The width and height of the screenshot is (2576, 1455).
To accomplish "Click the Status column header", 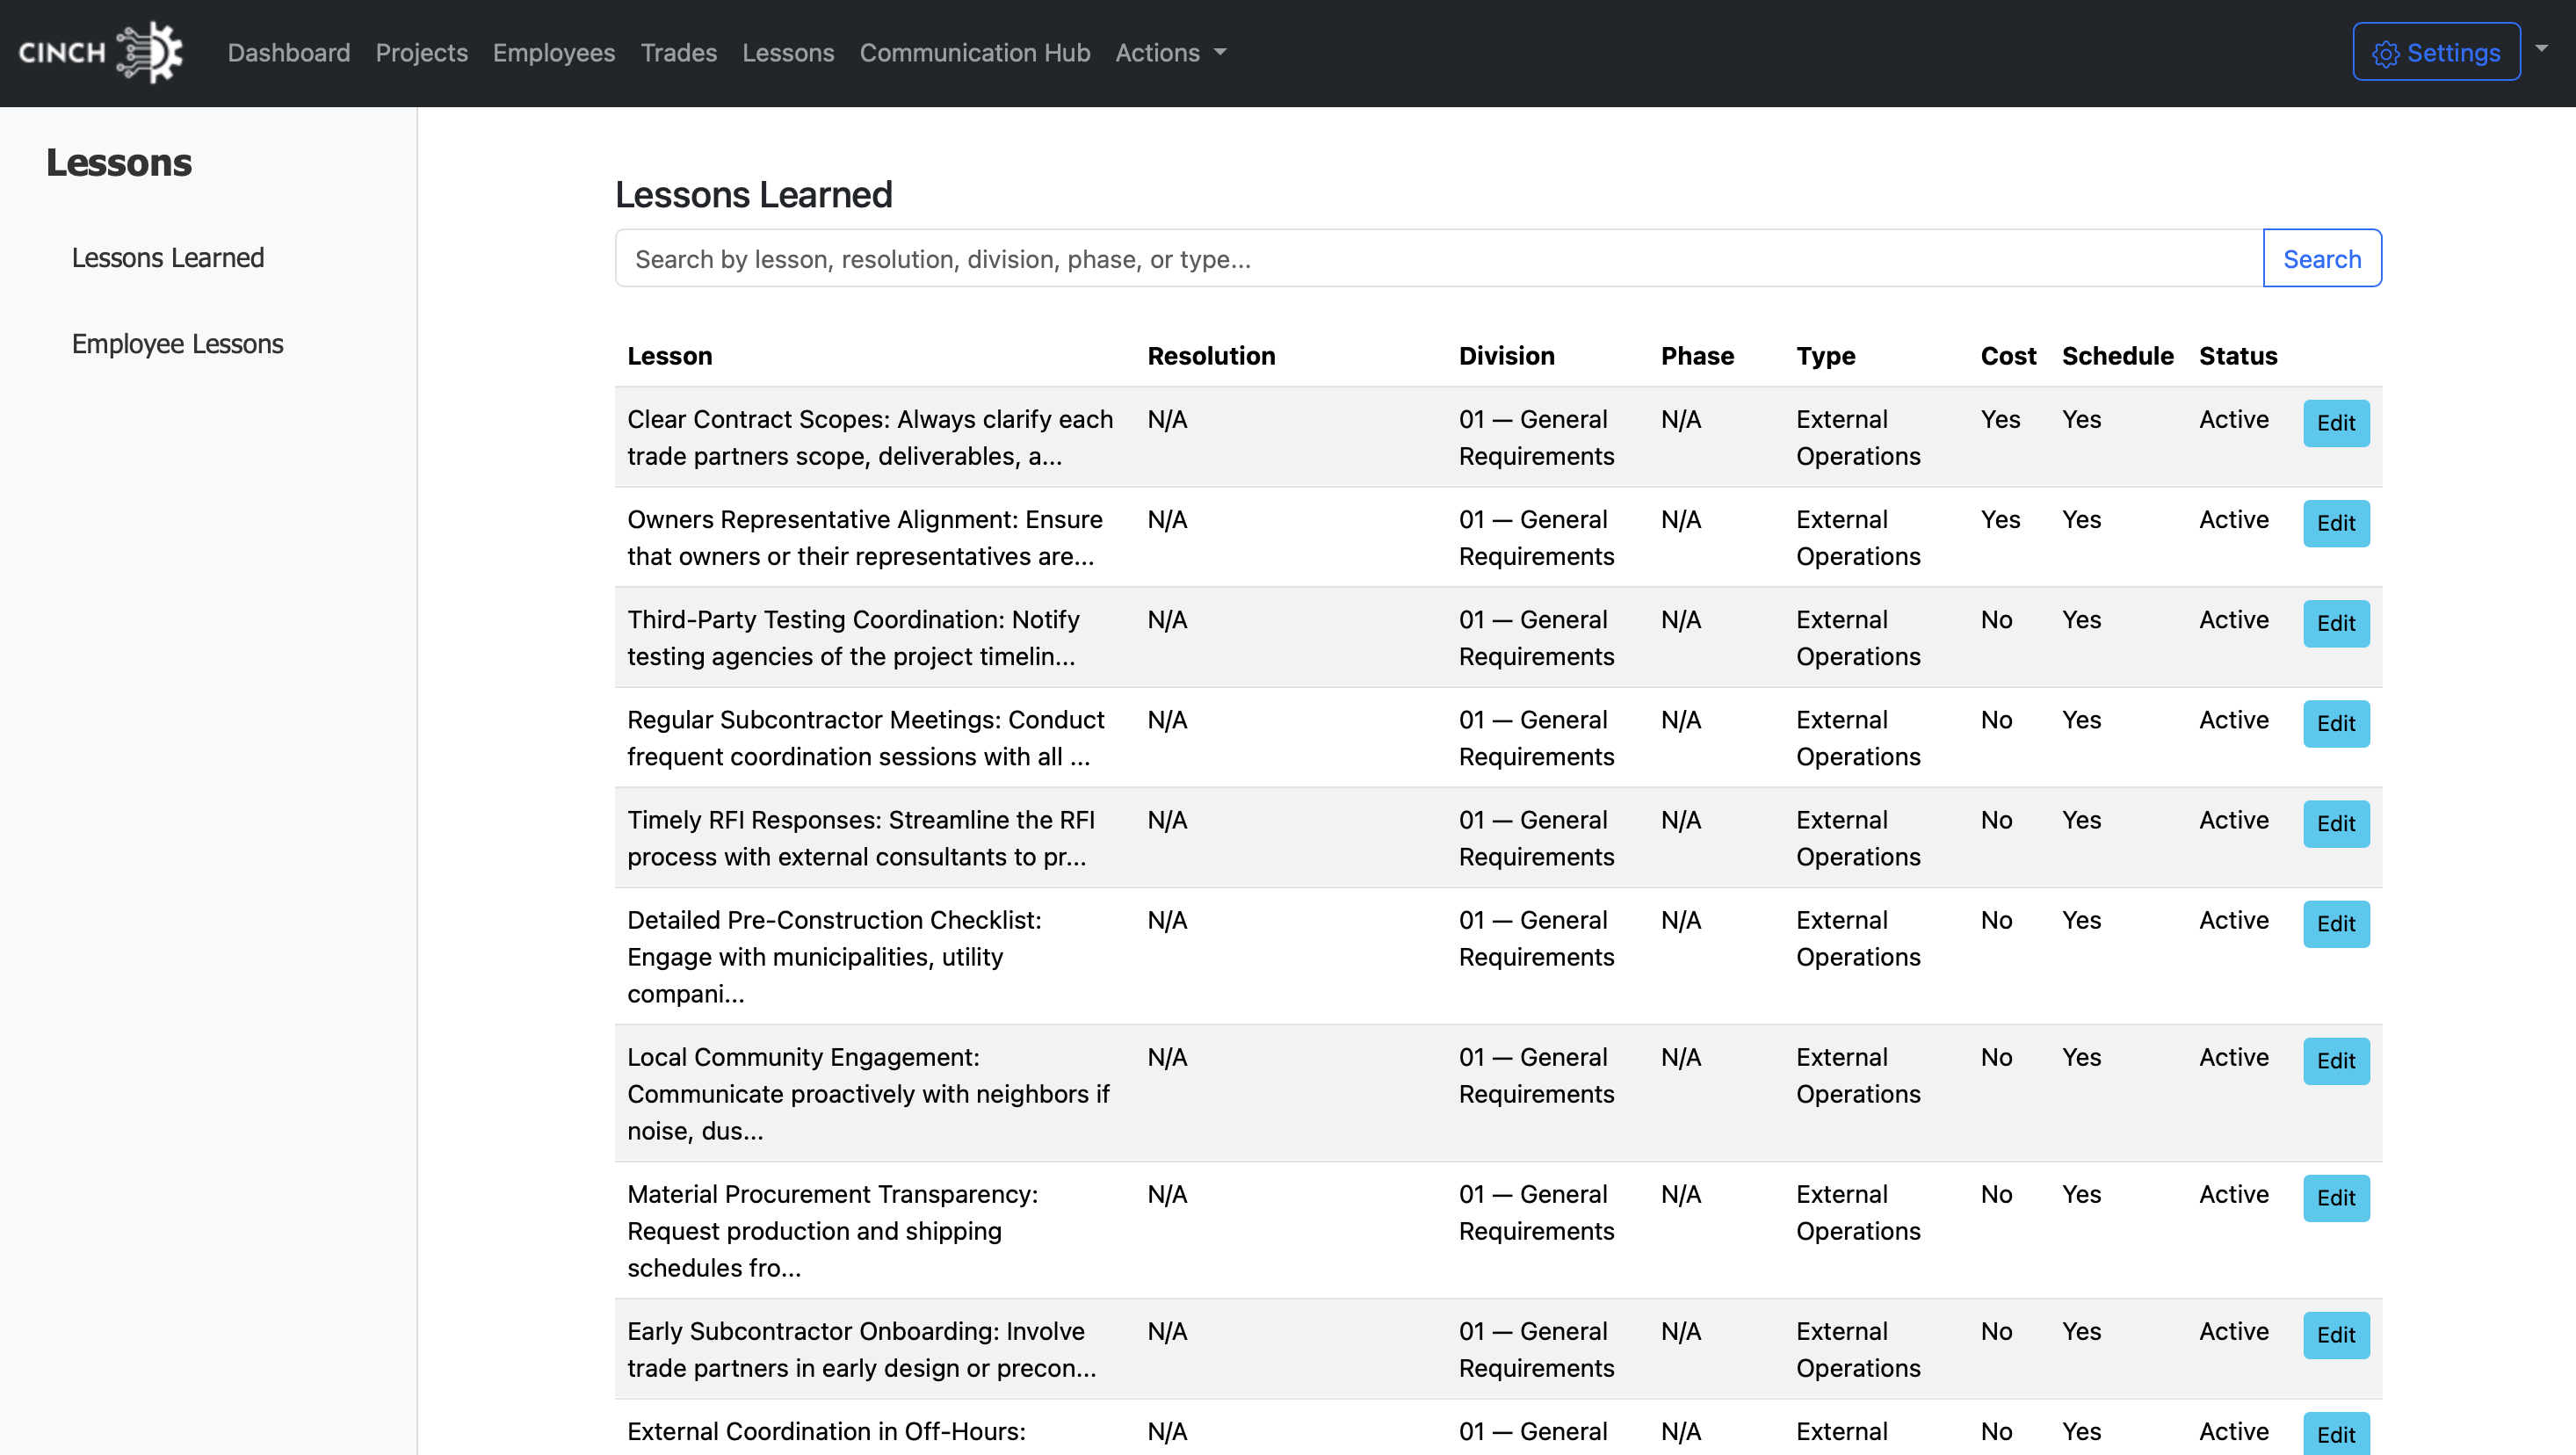I will tap(2238, 356).
